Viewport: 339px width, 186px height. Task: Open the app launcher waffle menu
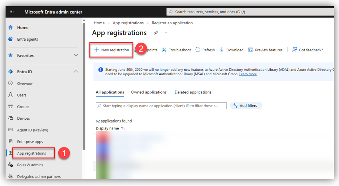point(12,12)
